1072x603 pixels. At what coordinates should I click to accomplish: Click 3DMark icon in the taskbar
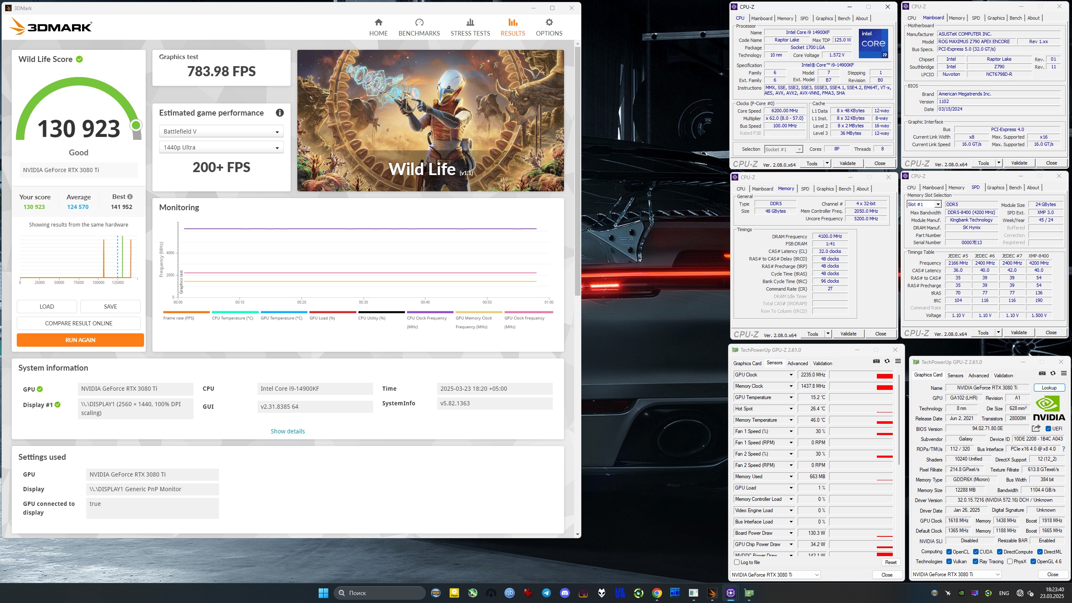tap(712, 593)
